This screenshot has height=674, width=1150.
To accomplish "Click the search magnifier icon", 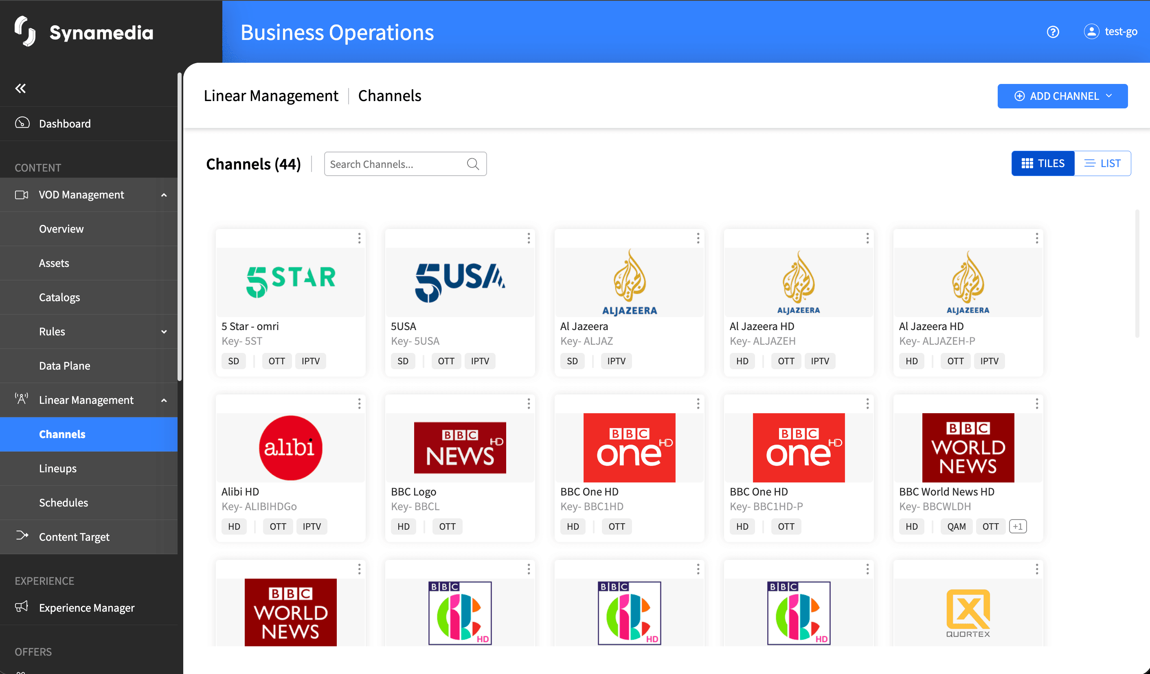I will point(473,164).
